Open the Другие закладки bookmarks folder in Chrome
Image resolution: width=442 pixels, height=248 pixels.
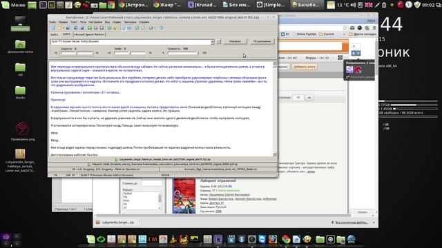point(363,34)
